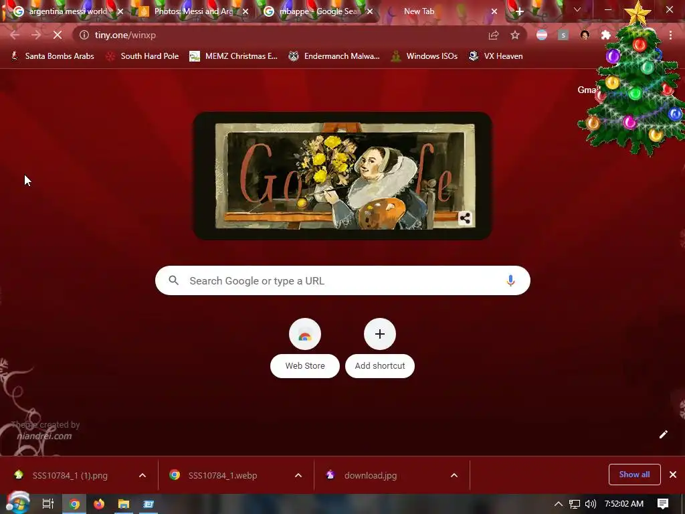Switch to the Photos: Messi and Arg tab
Image resolution: width=685 pixels, height=514 pixels.
pyautogui.click(x=193, y=11)
